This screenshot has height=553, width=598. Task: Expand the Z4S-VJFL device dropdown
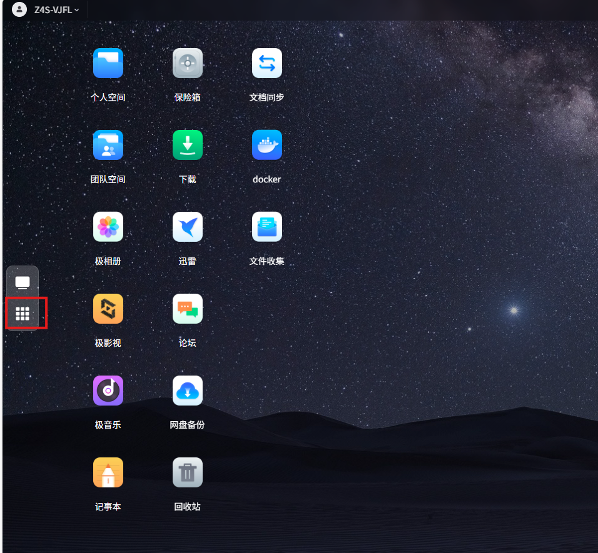57,10
